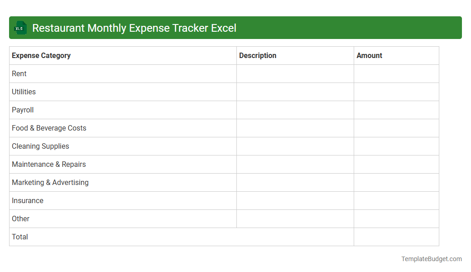
Task: Select the Description column header
Action: click(258, 55)
